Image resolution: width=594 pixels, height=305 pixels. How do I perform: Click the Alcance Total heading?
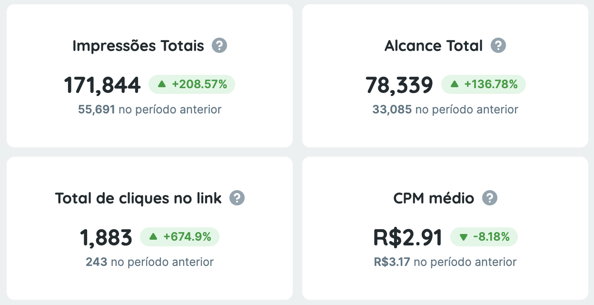coord(434,46)
